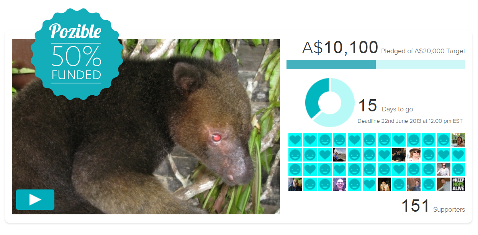
Task: Click the 151 Supporters count
Action: click(433, 206)
